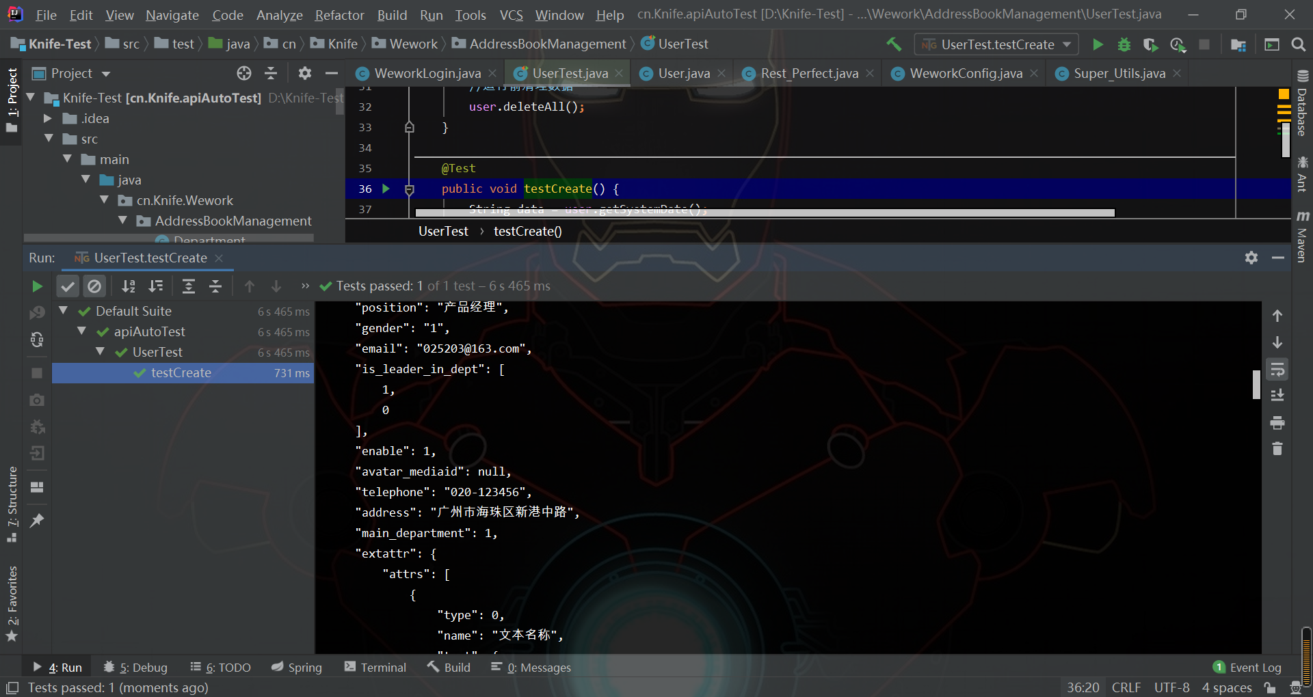1313x697 pixels.
Task: Collapse the src folder in project tree
Action: (x=49, y=139)
